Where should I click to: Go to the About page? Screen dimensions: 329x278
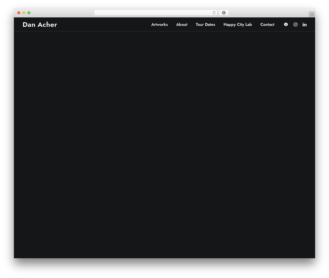pos(182,24)
